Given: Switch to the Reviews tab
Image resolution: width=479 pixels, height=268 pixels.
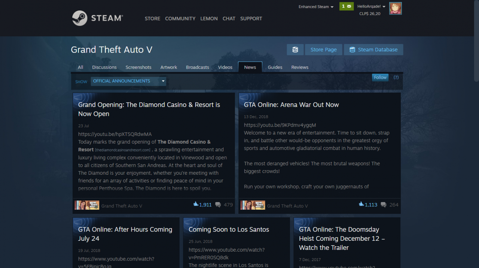Looking at the screenshot, I should click(x=300, y=67).
